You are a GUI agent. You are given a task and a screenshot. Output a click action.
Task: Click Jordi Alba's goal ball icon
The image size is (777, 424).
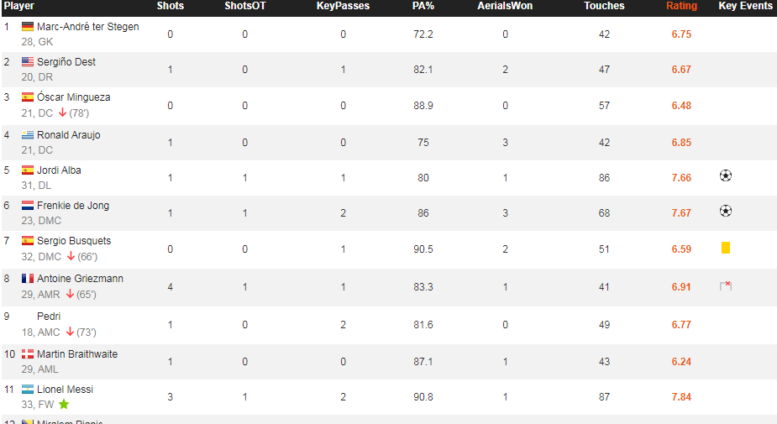[726, 175]
